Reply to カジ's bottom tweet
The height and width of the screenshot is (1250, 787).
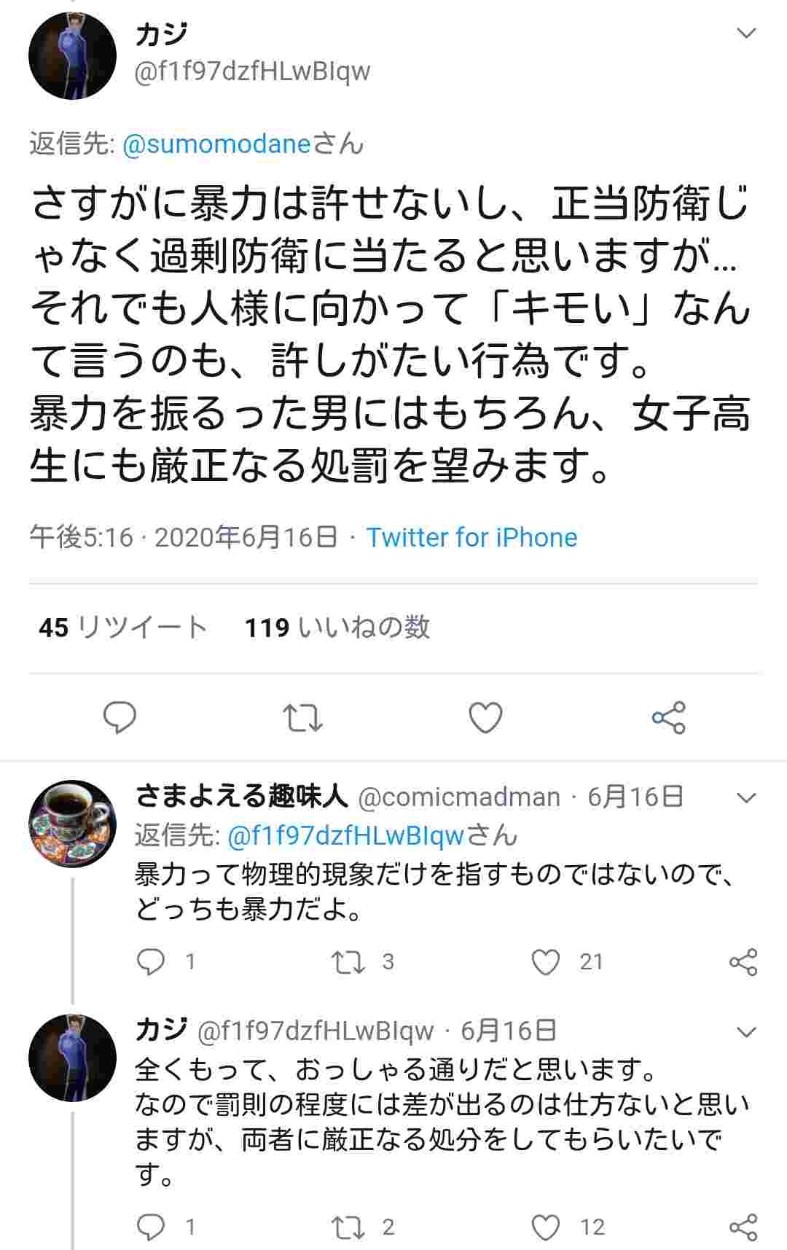(151, 1227)
